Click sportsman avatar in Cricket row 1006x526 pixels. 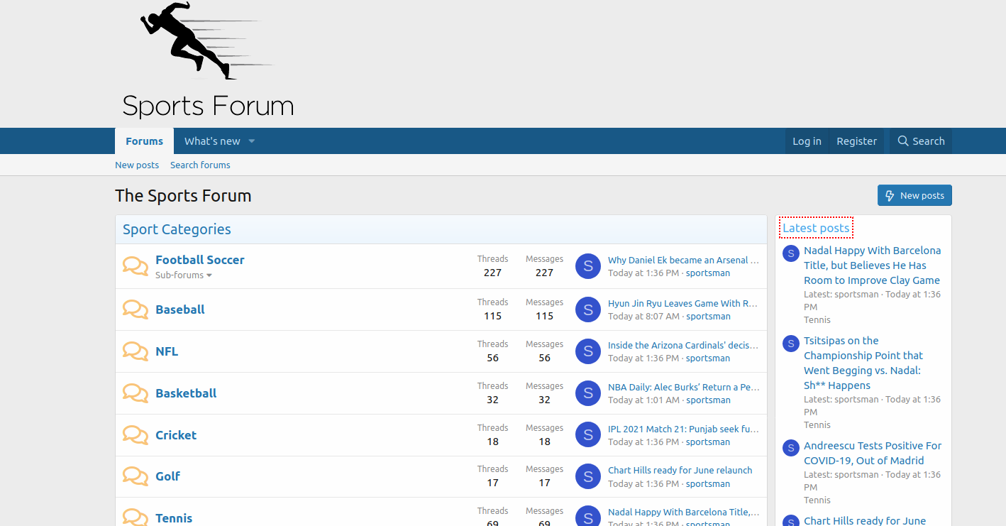pyautogui.click(x=588, y=435)
